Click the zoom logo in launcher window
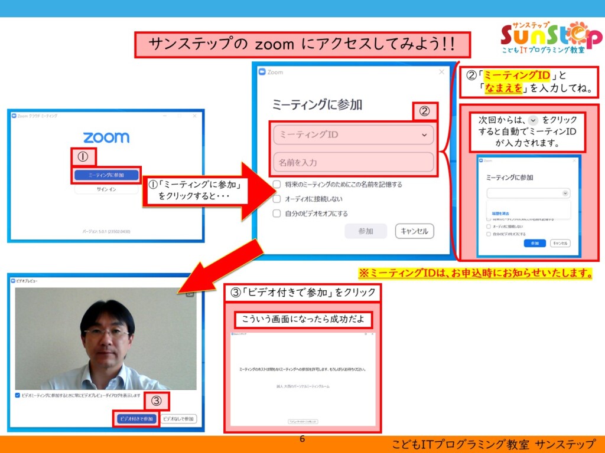The image size is (605, 453). point(106,137)
